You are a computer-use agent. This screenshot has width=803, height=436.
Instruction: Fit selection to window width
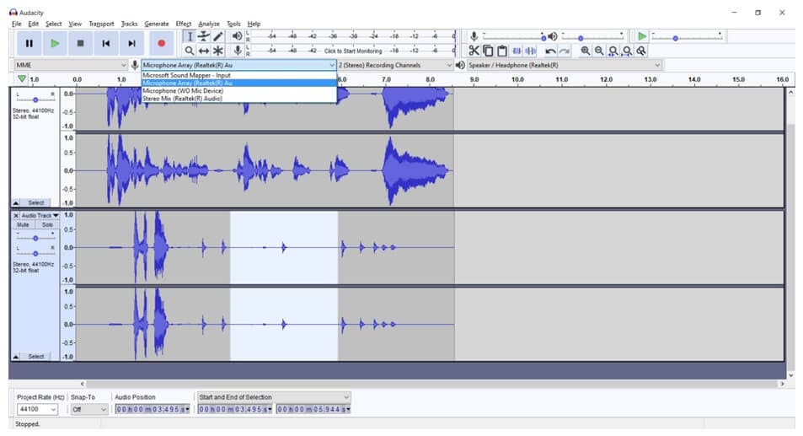[613, 51]
